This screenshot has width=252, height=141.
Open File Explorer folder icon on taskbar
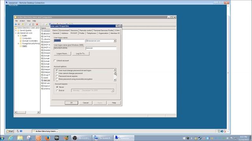tap(20, 138)
